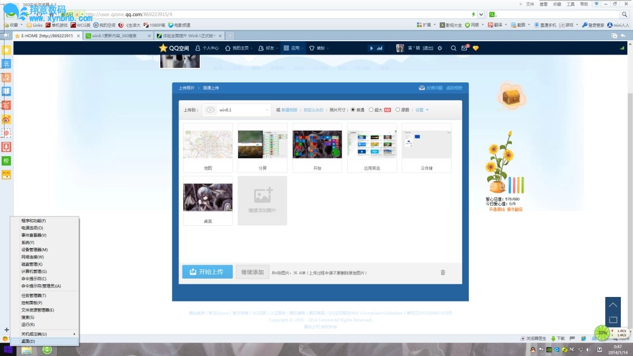Viewport: 633px width, 356px height.
Task: Click the green 33% accelerator ball
Action: [602, 333]
